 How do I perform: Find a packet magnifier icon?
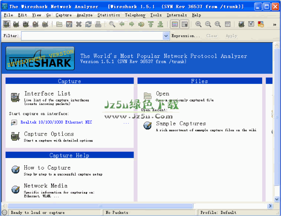(112, 24)
